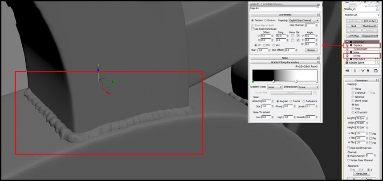This screenshot has width=383, height=181.
Task: Click the Rotate button
Action: pyautogui.click(x=311, y=50)
